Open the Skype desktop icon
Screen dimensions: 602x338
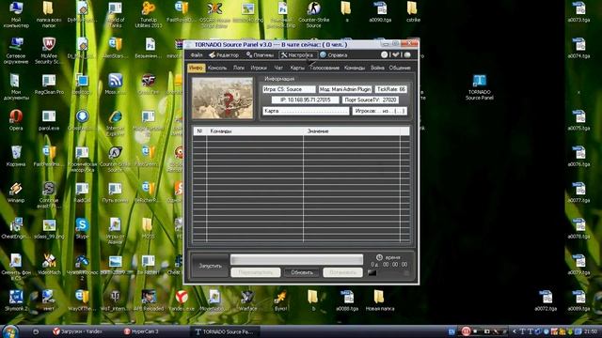coord(82,228)
